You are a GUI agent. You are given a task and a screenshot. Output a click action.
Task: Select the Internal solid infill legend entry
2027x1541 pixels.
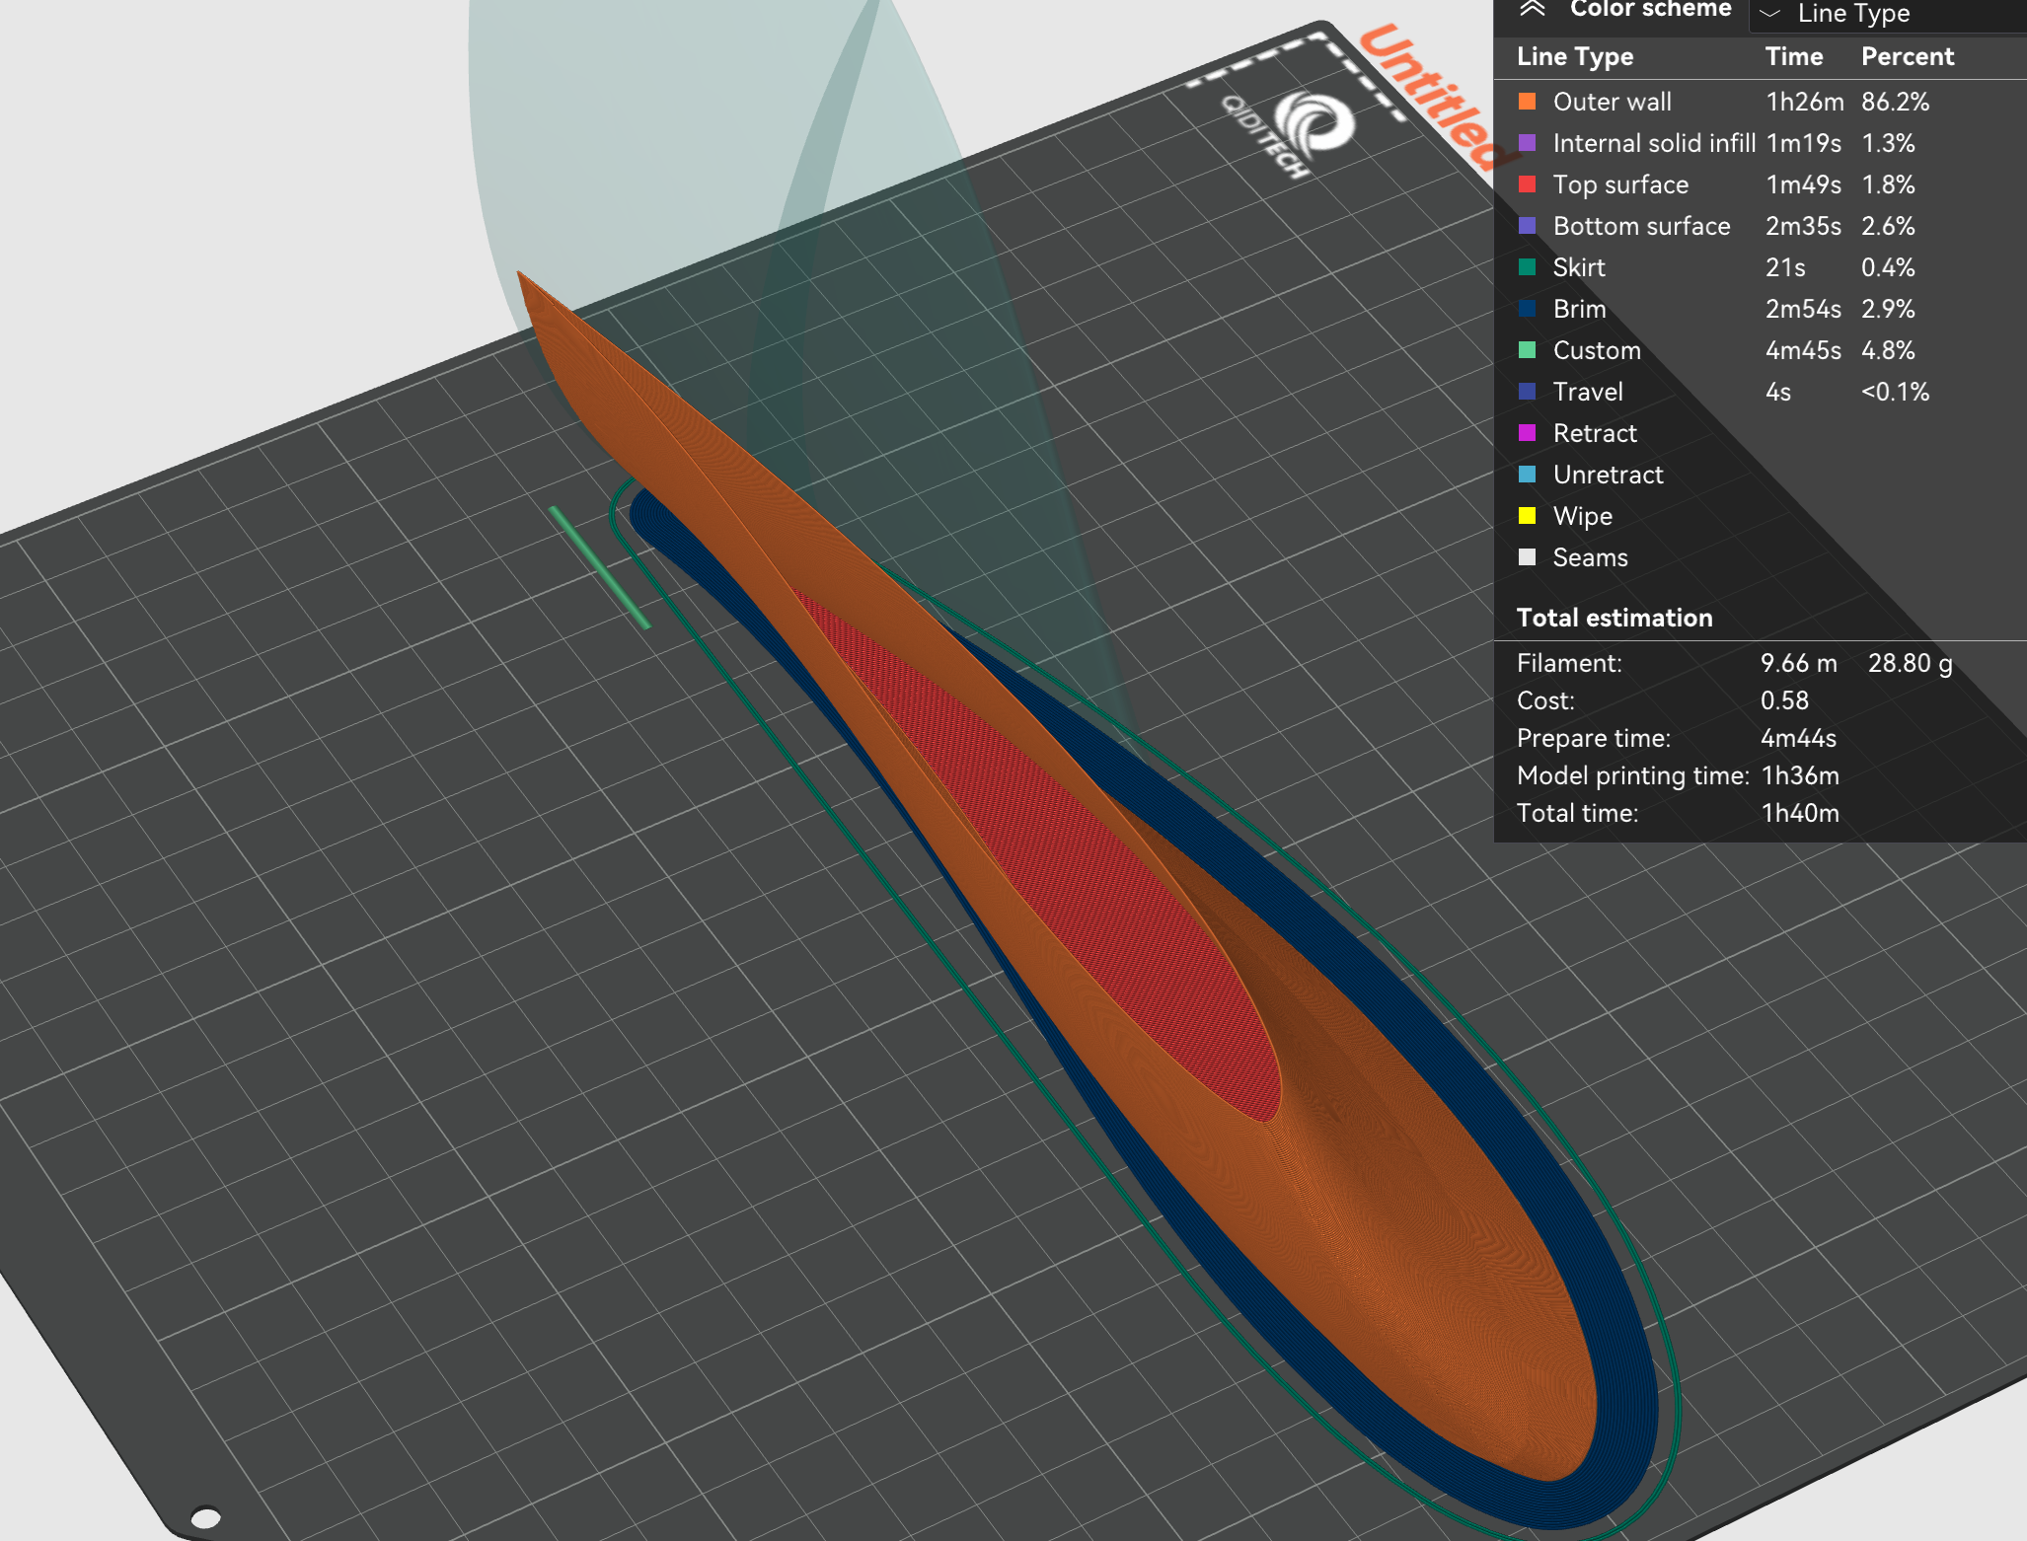(1653, 143)
